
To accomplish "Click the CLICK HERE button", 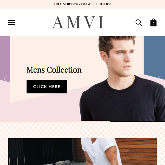I will coord(47,87).
